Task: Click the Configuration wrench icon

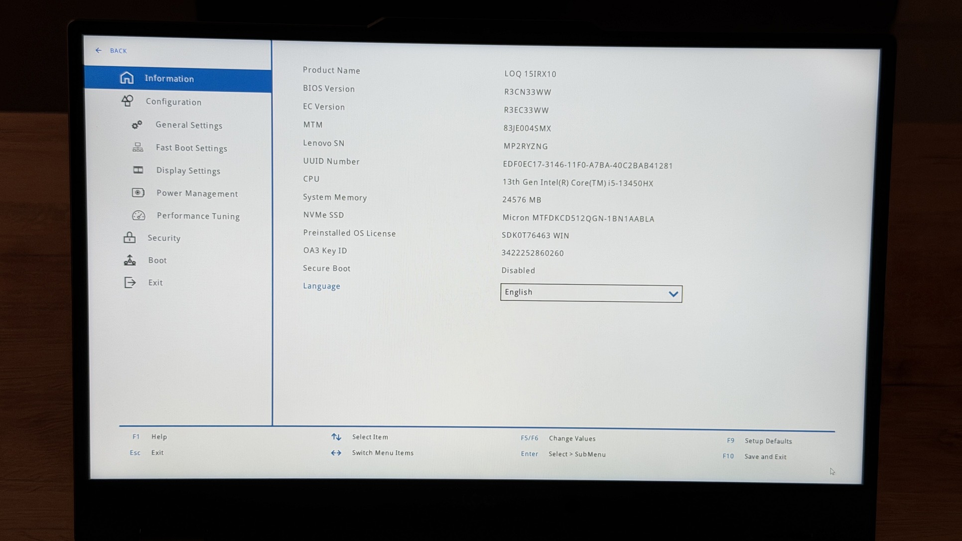Action: pyautogui.click(x=128, y=101)
